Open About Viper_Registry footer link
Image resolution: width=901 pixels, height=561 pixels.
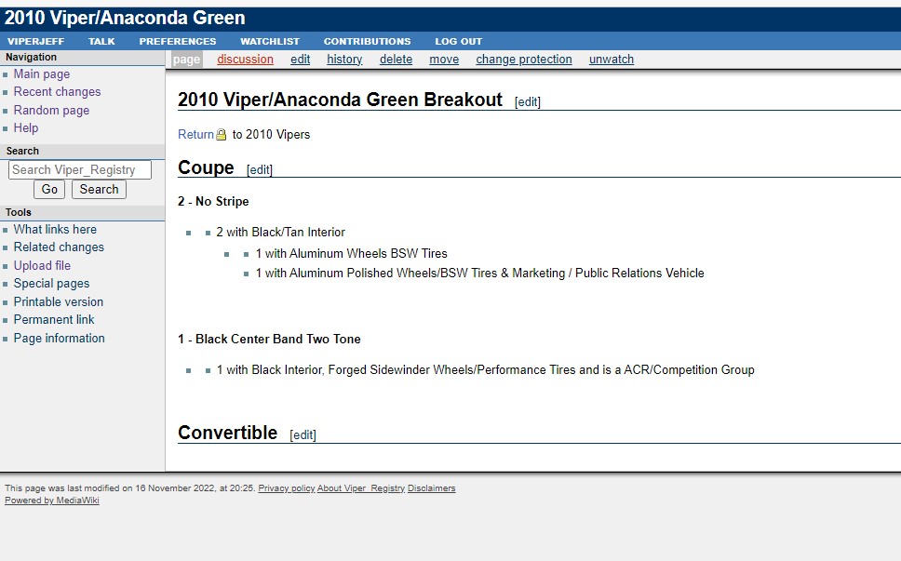pos(361,488)
